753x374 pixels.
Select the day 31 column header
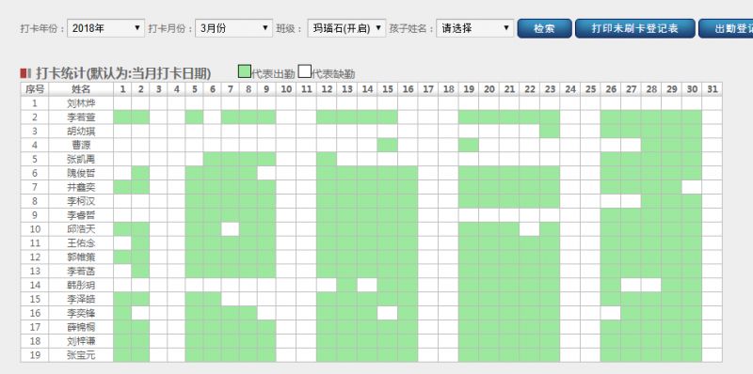[x=712, y=89]
